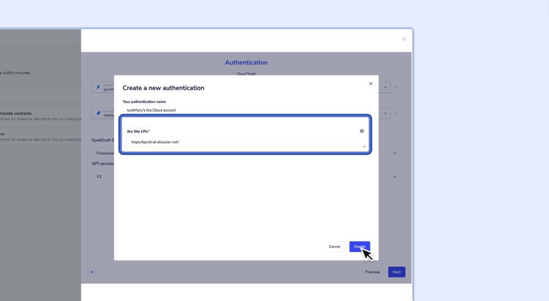Click the Next button in the wizard
Screen dimensions: 549x301
tap(396, 272)
